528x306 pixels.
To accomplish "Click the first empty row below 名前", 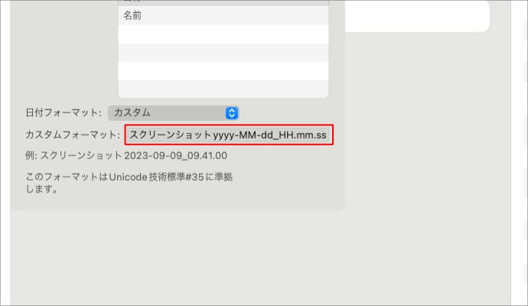I will click(x=223, y=34).
